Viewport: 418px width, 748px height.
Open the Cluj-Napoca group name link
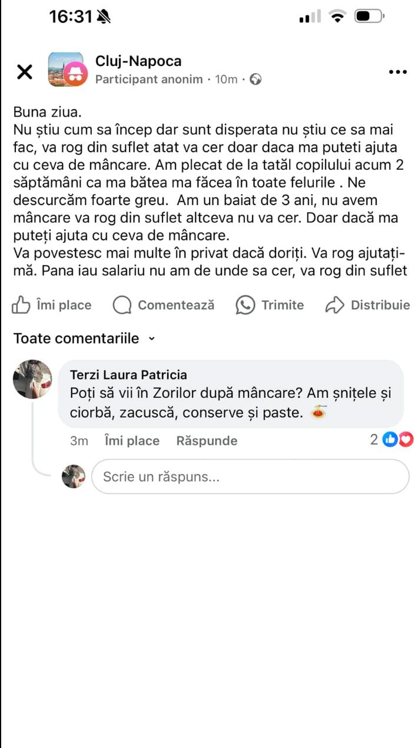138,61
